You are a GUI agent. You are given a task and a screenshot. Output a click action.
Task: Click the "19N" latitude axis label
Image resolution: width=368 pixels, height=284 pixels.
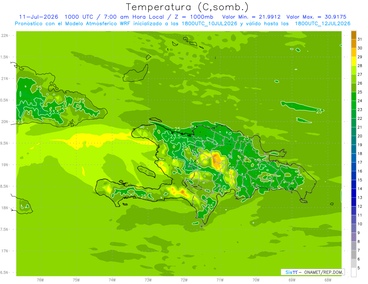click(5, 165)
